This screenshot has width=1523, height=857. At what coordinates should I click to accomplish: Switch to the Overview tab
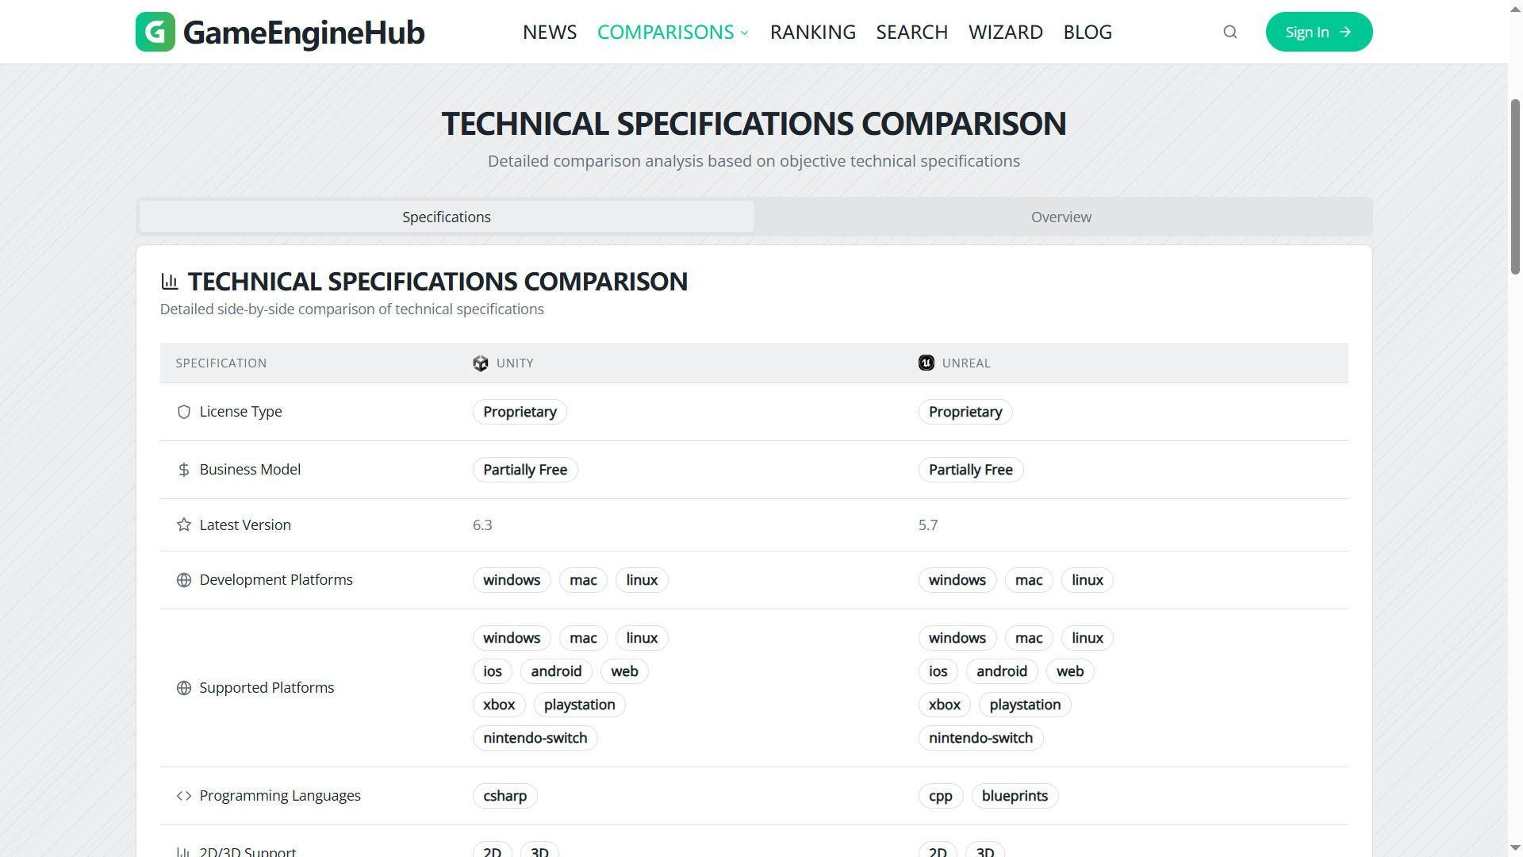pos(1061,217)
